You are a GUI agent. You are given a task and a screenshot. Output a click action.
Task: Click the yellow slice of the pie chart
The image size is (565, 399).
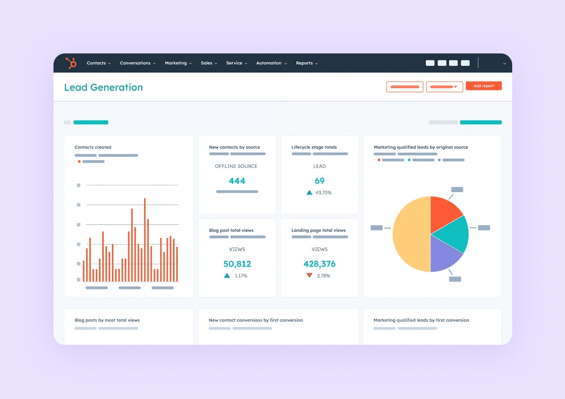tap(411, 234)
